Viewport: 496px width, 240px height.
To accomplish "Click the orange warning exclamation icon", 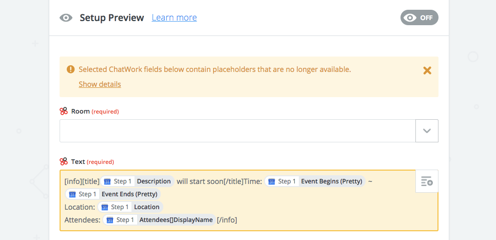I will [x=70, y=69].
